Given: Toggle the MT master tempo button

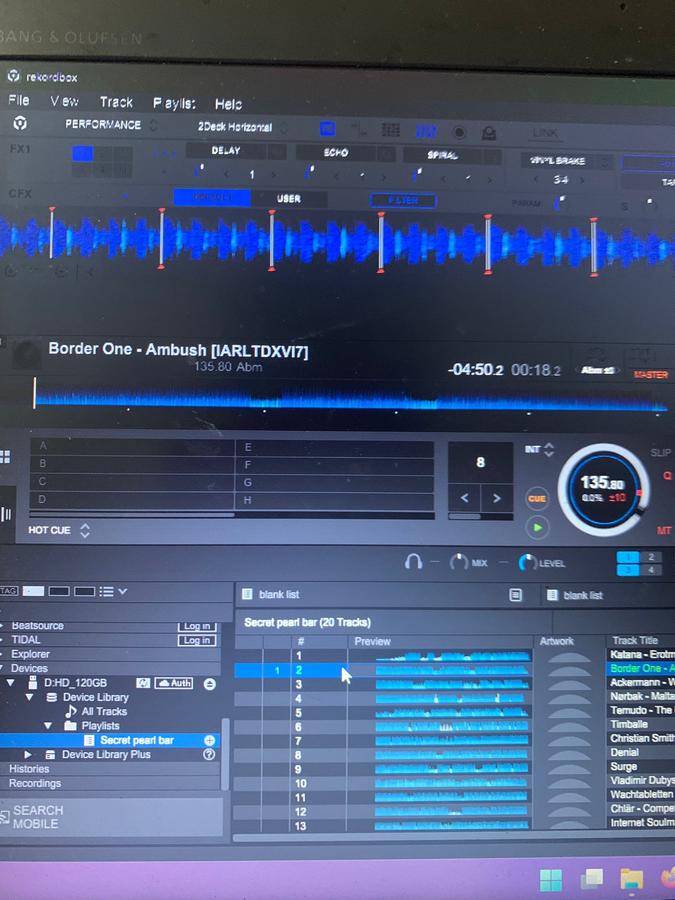Looking at the screenshot, I should 664,530.
